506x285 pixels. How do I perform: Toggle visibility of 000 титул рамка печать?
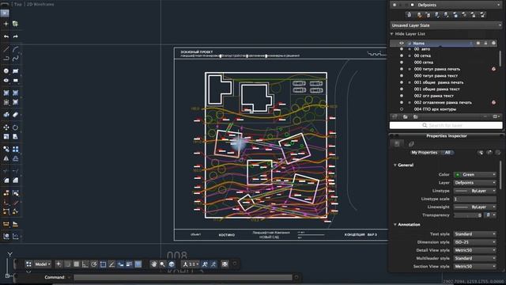402,69
